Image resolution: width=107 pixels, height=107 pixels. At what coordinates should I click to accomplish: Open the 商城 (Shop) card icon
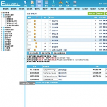[68, 2]
